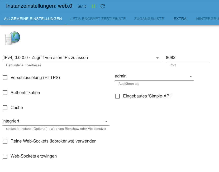219x172 pixels.
Task: Pause the web.0 instance
Action: 94,6
